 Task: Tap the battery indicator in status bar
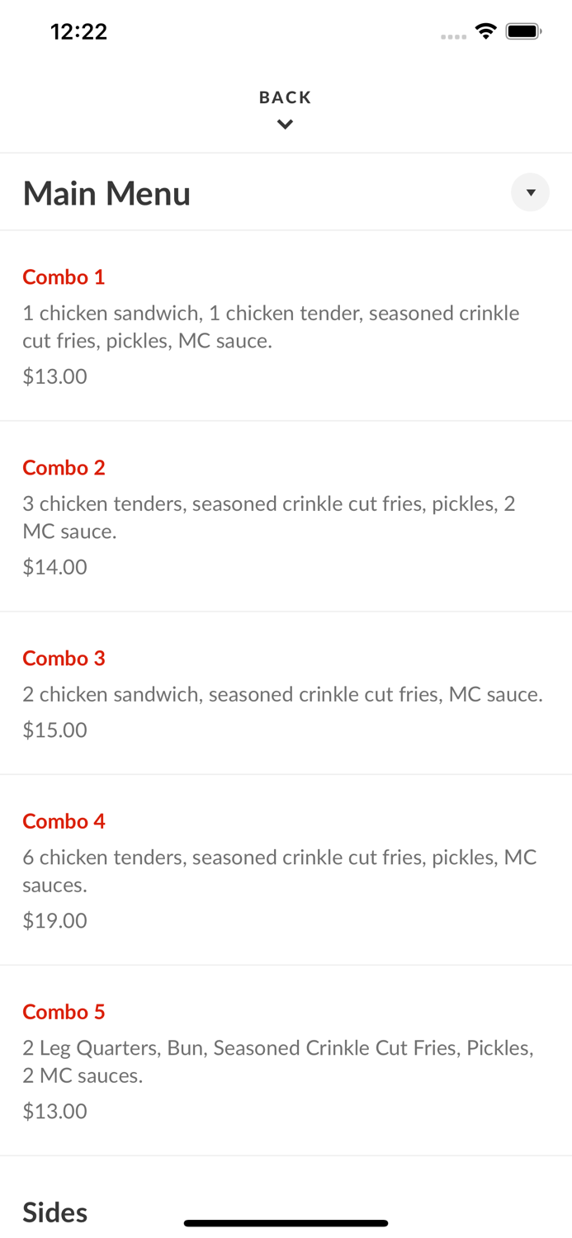click(523, 31)
